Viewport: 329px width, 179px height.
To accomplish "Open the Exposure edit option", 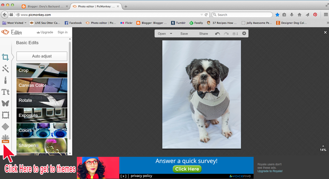I will coord(42,115).
